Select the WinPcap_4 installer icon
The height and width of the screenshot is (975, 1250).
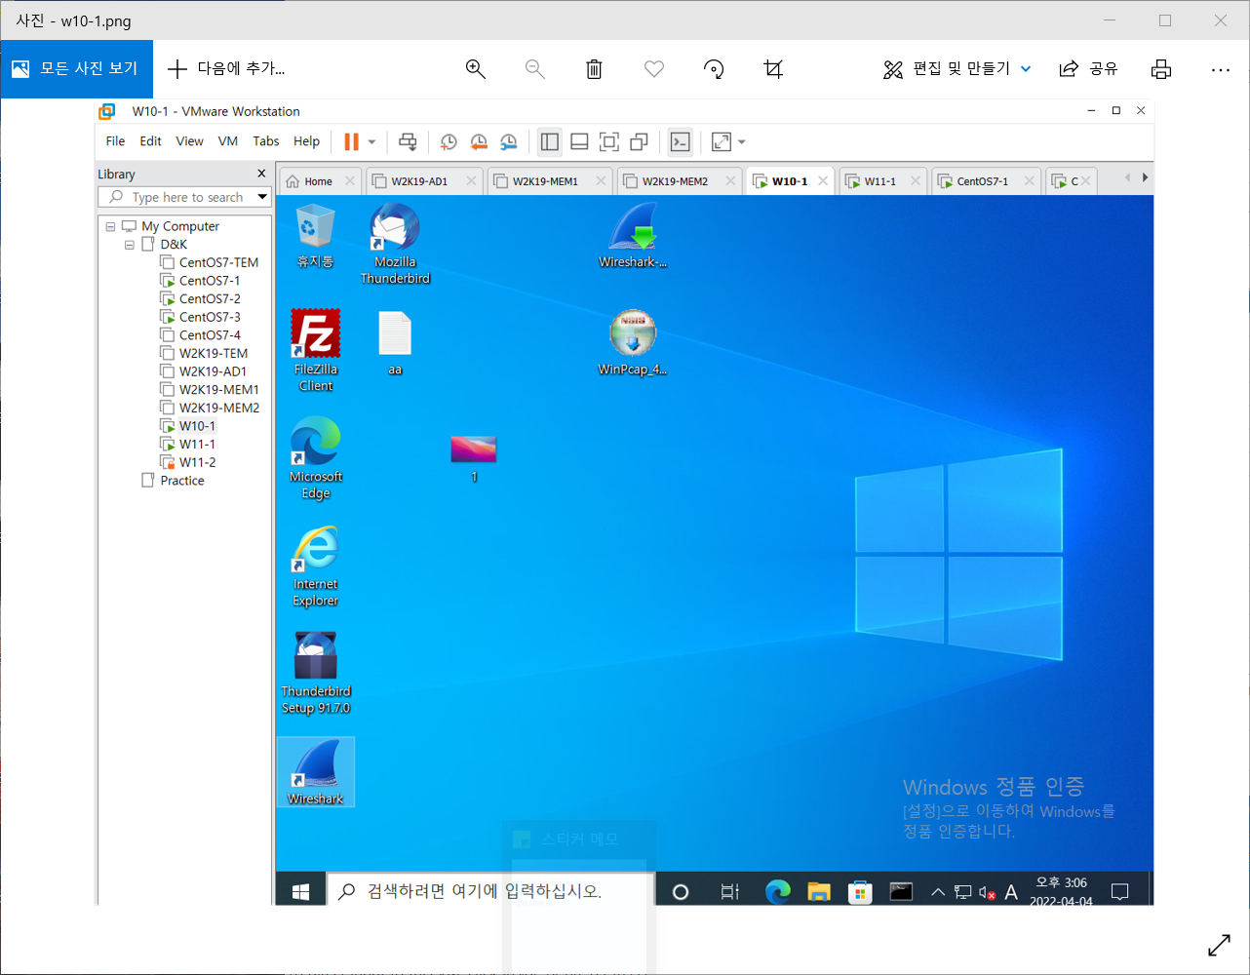pos(633,342)
